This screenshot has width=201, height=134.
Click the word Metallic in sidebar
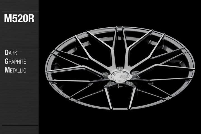(15, 70)
